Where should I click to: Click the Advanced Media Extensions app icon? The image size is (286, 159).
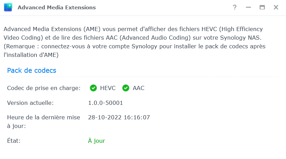[x=8, y=7]
